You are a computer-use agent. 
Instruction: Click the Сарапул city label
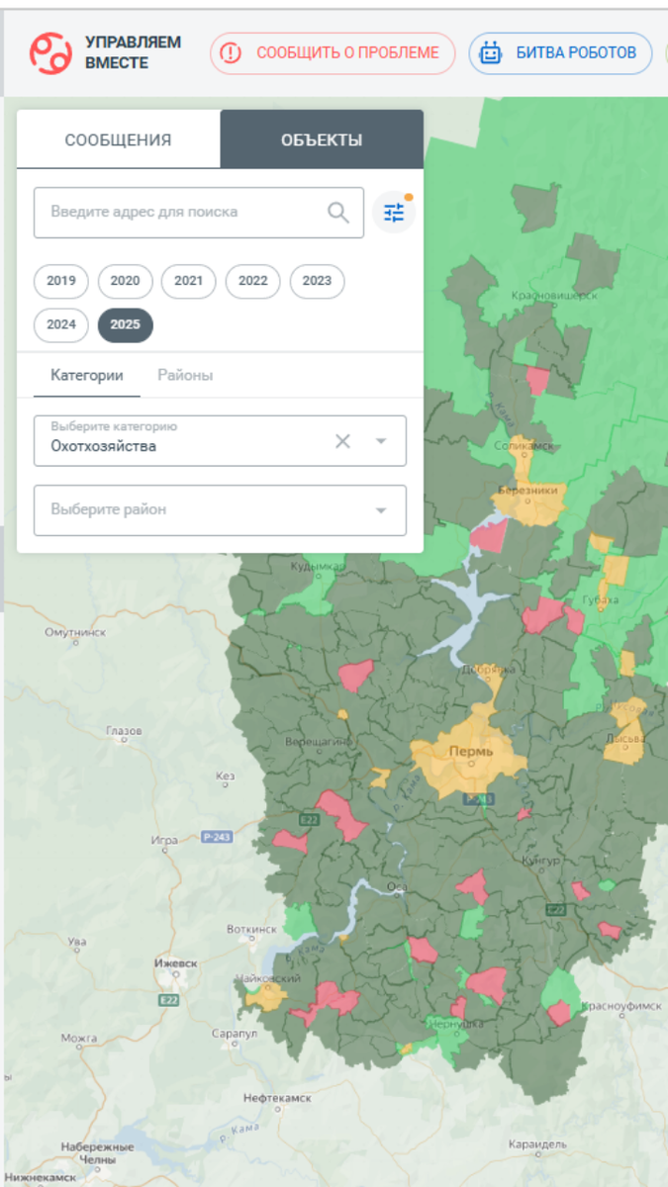pyautogui.click(x=235, y=1033)
